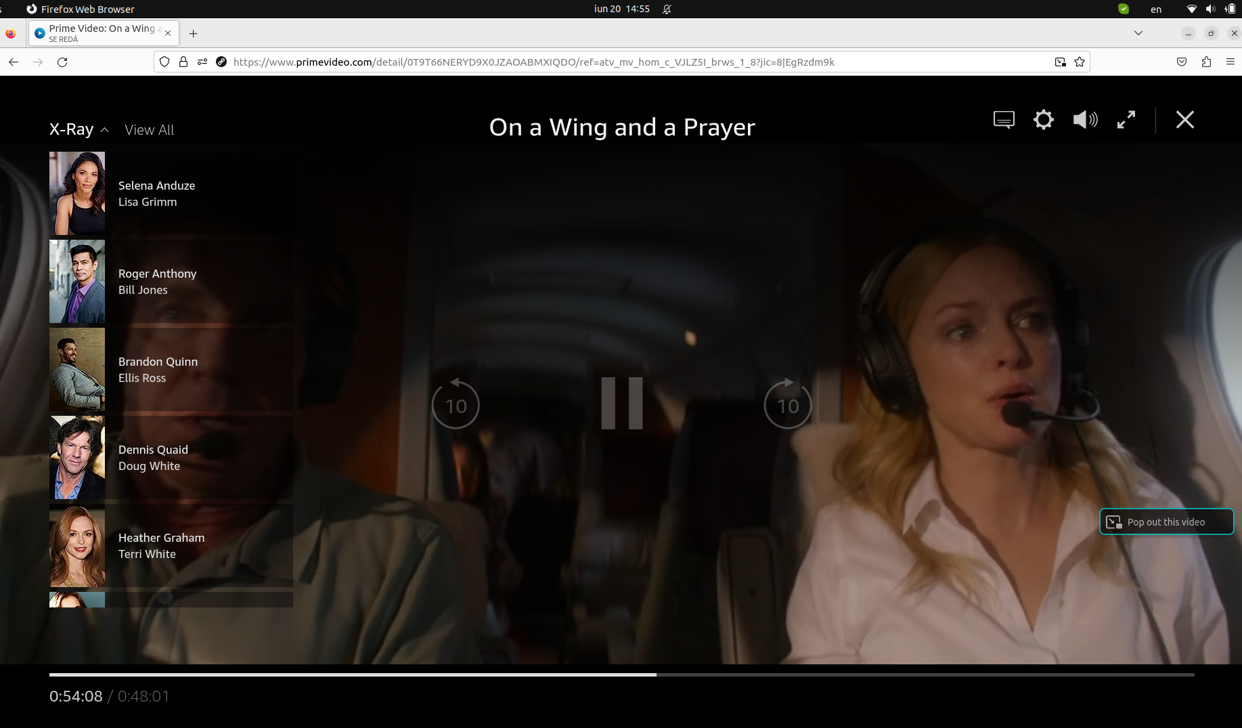Rewind the video 10 seconds
Viewport: 1242px width, 728px height.
point(455,404)
